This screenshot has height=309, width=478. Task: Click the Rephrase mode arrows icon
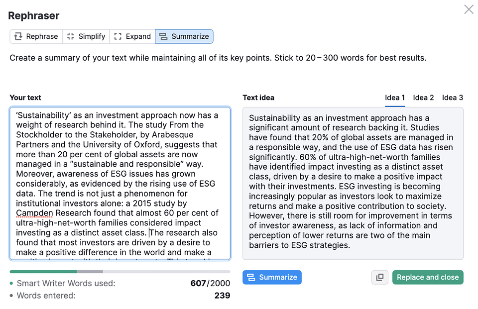coord(18,36)
